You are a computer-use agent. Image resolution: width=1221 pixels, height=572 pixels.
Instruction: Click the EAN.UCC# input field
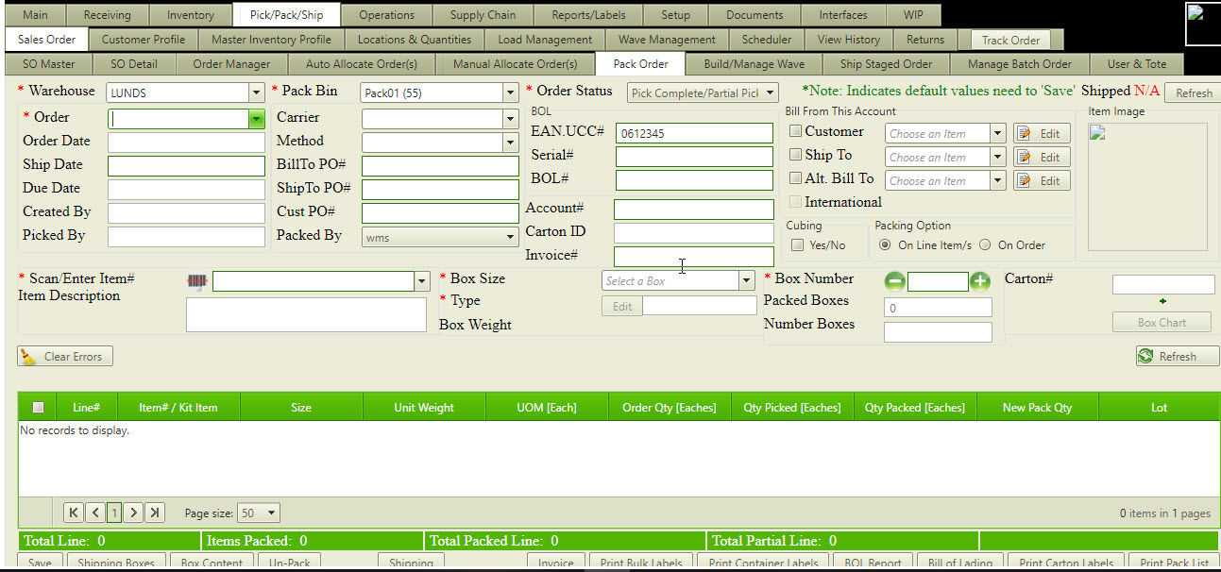(x=694, y=133)
